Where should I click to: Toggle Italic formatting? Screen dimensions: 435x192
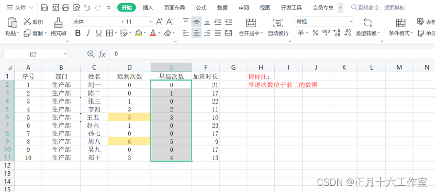tap(88, 33)
